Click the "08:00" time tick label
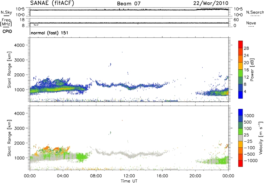Image resolution: width=264 pixels, height=183 pixels. tap(96, 176)
